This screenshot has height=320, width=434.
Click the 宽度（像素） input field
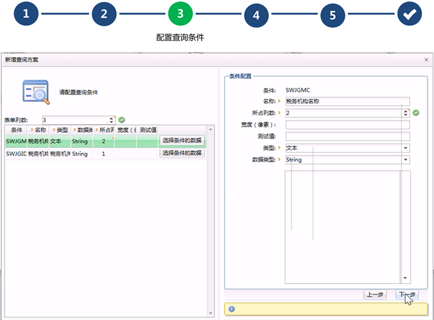pyautogui.click(x=347, y=124)
